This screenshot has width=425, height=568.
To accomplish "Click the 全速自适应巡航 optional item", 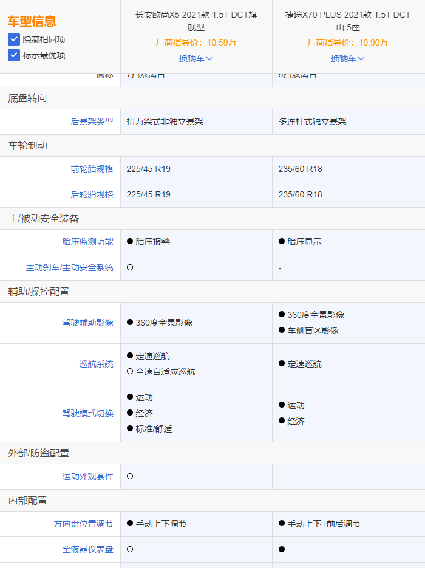I will [x=165, y=372].
